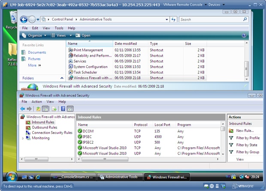Click the Explorer Forward navigation button

[x=32, y=19]
